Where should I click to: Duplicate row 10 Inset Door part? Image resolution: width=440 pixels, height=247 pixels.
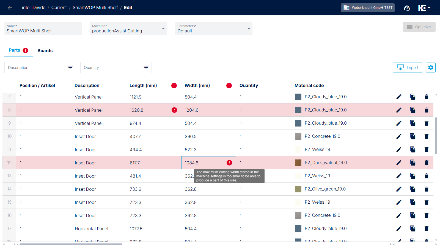pyautogui.click(x=413, y=136)
